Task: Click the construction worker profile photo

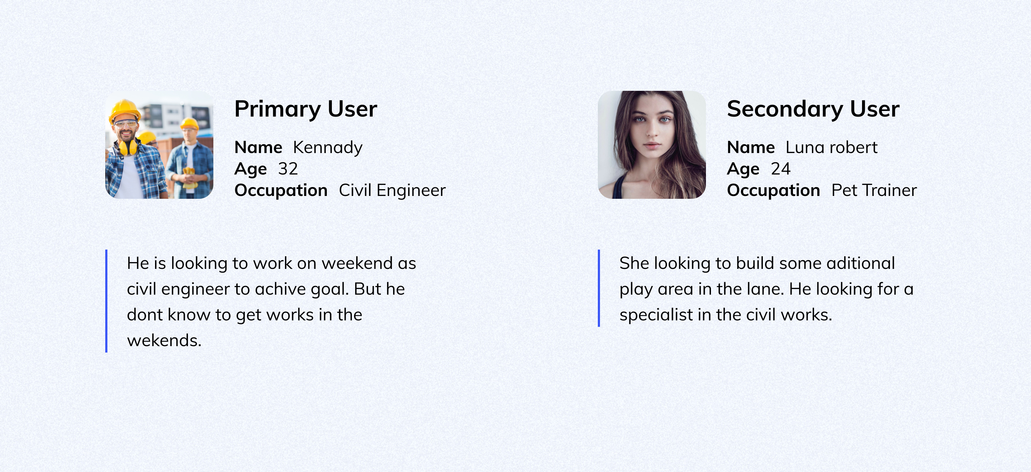Action: pos(159,145)
